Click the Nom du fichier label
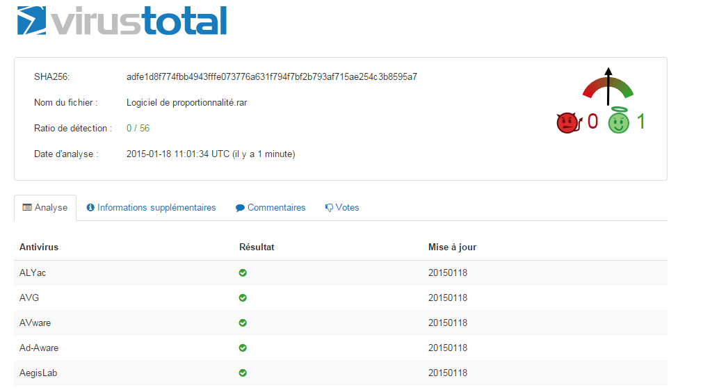This screenshot has height=390, width=703. pos(65,103)
